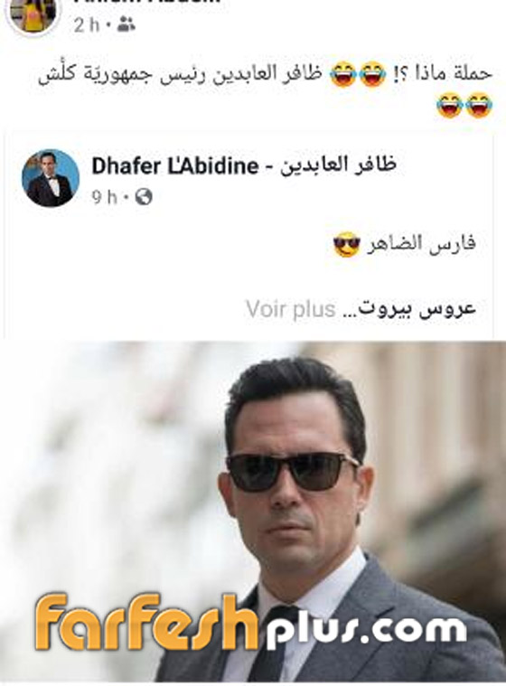The height and width of the screenshot is (686, 506).
Task: Open the poster's profile picture at the top
Action: click(x=34, y=16)
